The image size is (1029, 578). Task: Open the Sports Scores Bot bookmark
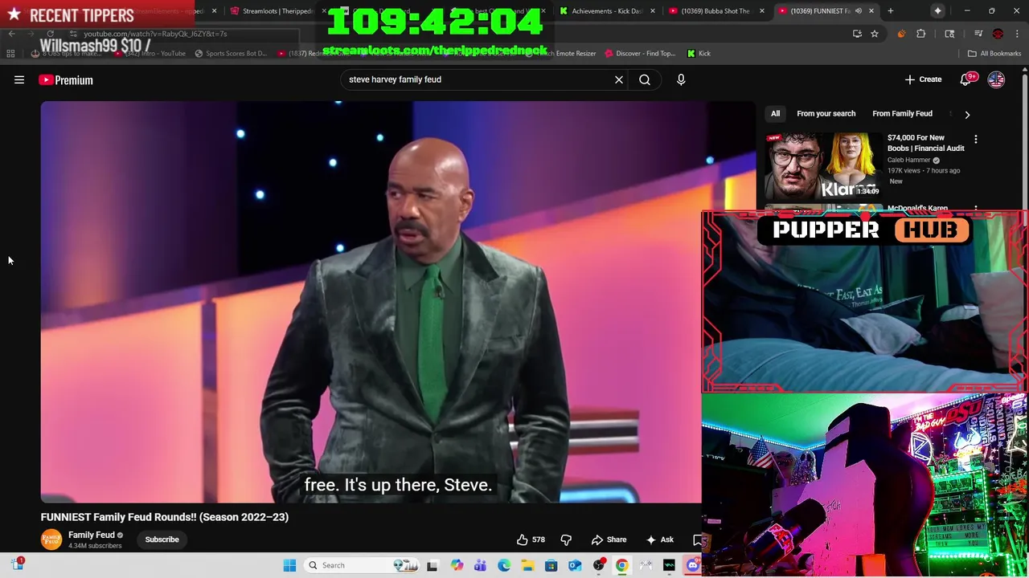tap(231, 53)
